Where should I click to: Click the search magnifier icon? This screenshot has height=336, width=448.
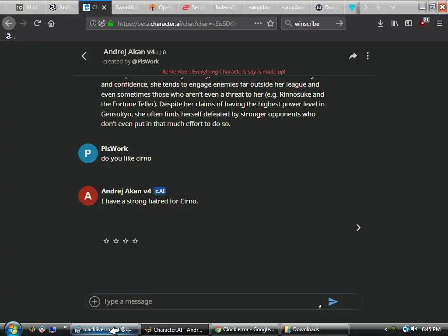[x=289, y=24]
